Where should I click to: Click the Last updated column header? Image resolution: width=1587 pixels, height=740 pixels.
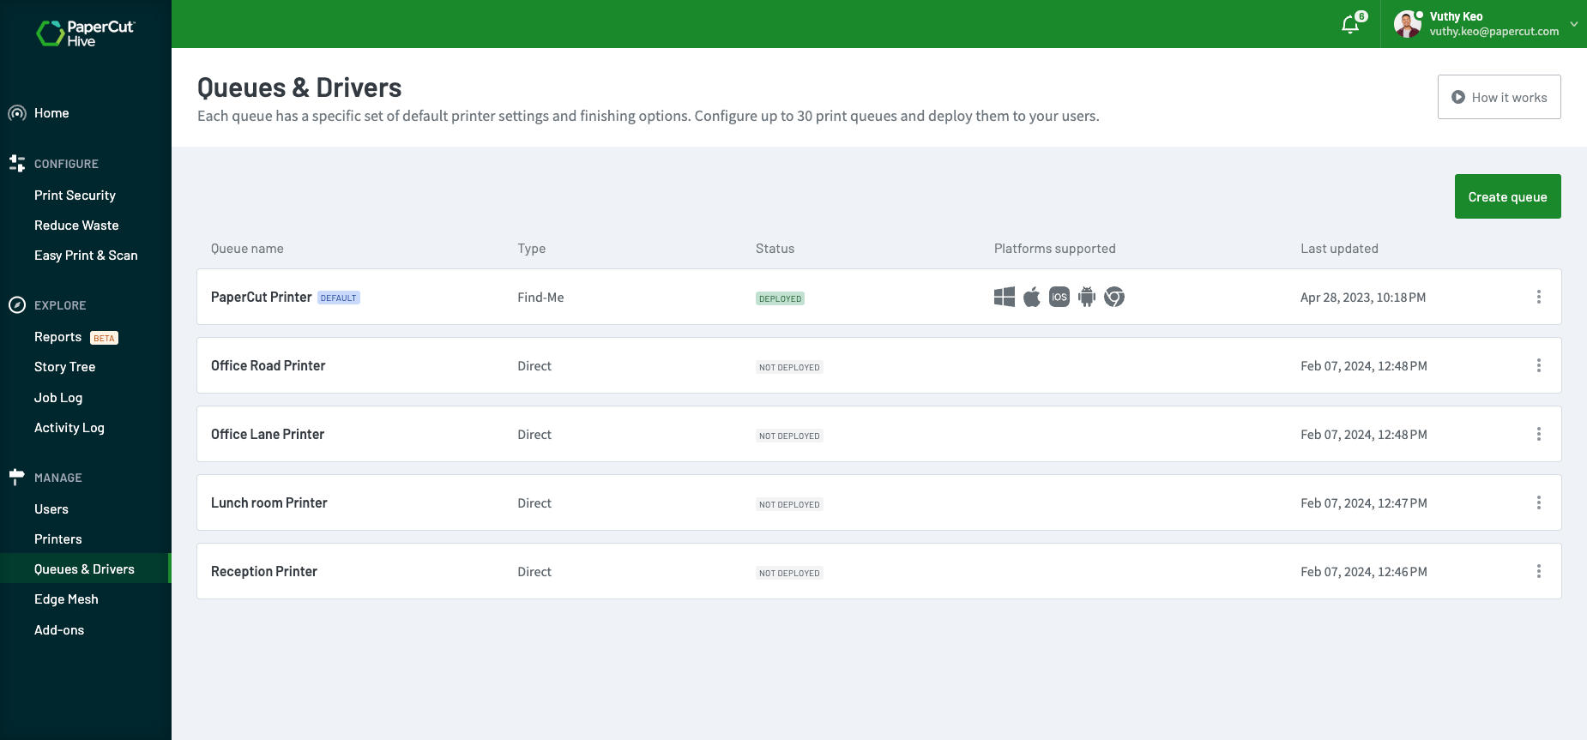click(1339, 249)
